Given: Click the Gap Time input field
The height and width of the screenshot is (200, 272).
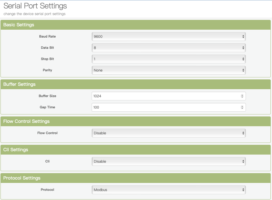Looking at the screenshot, I should [169, 107].
